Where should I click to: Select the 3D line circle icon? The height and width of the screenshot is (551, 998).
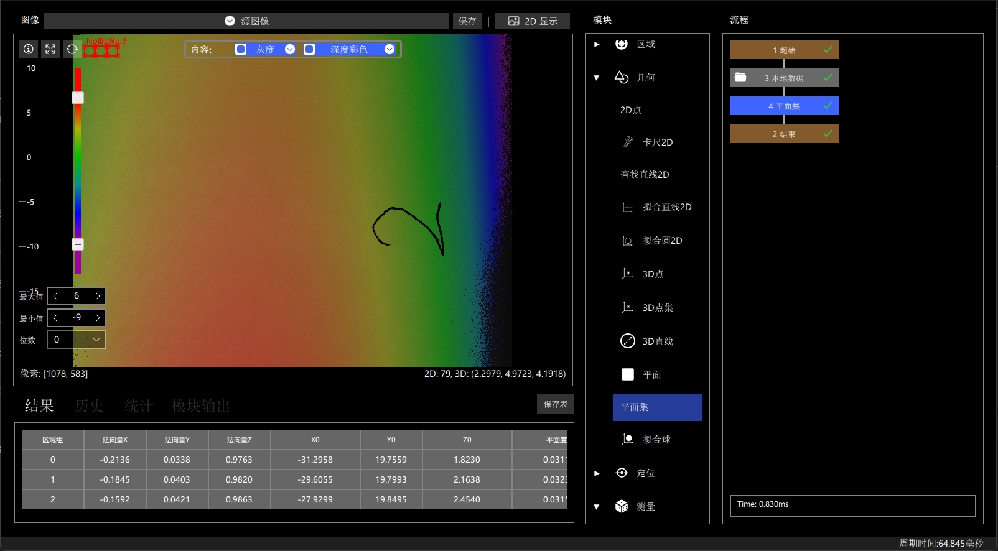(628, 341)
